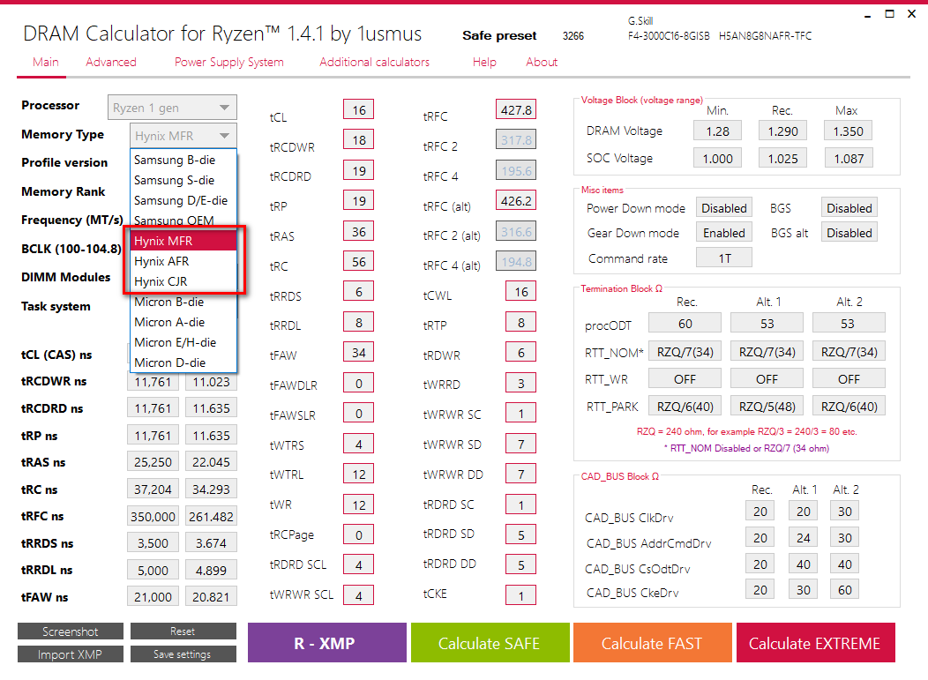
Task: Collapse the Memory Type dropdown arrow
Action: point(224,136)
